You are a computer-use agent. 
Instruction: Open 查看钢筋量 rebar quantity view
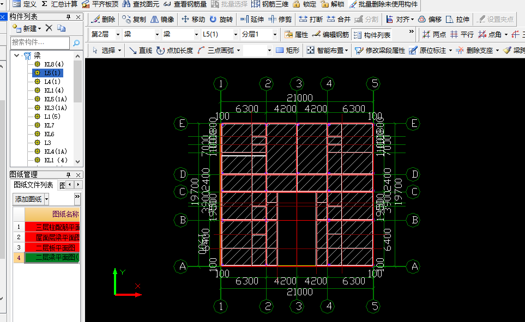coord(185,4)
